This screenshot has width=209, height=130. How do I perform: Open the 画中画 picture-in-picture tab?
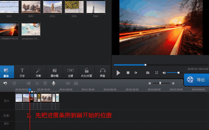click(54, 72)
